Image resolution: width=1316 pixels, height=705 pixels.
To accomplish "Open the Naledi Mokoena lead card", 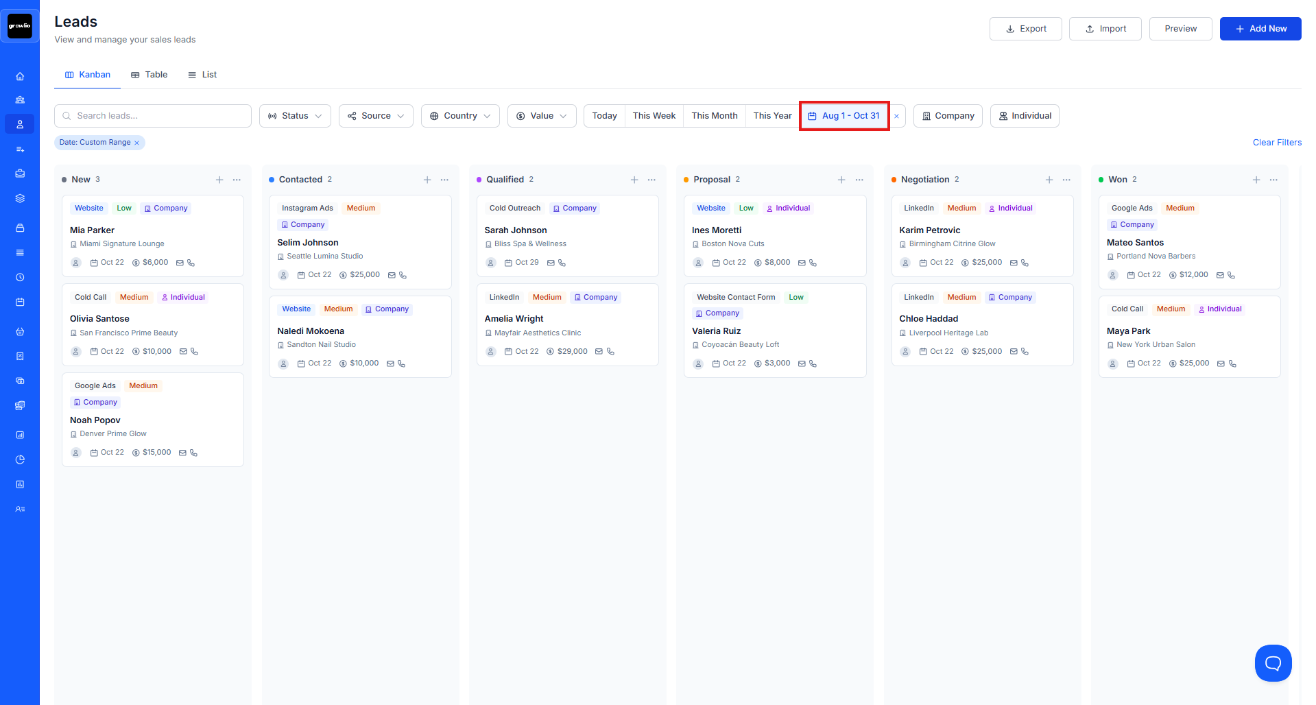I will click(x=360, y=337).
